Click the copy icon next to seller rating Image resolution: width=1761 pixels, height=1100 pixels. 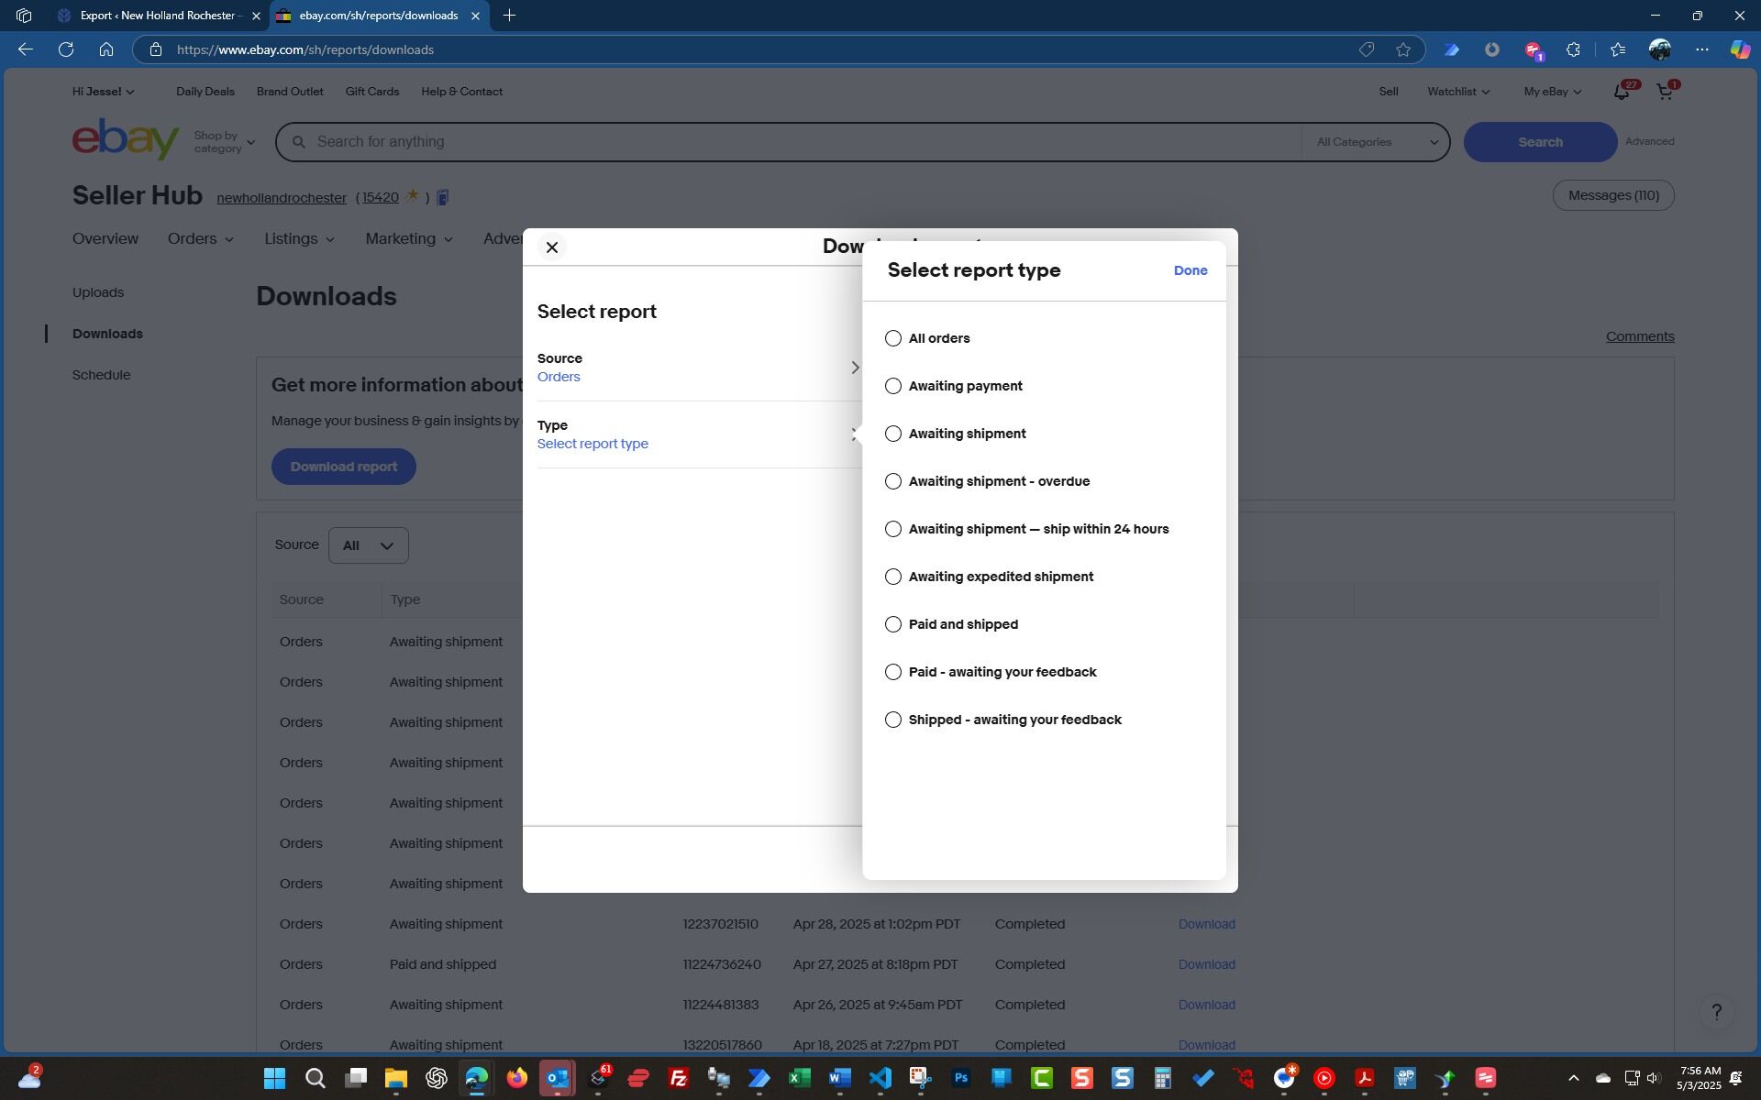click(443, 198)
